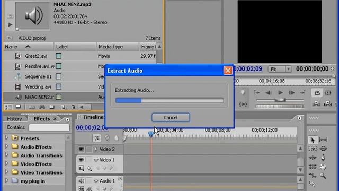Close the Extract Audio dialog with X
This screenshot has width=339, height=191.
(x=228, y=71)
